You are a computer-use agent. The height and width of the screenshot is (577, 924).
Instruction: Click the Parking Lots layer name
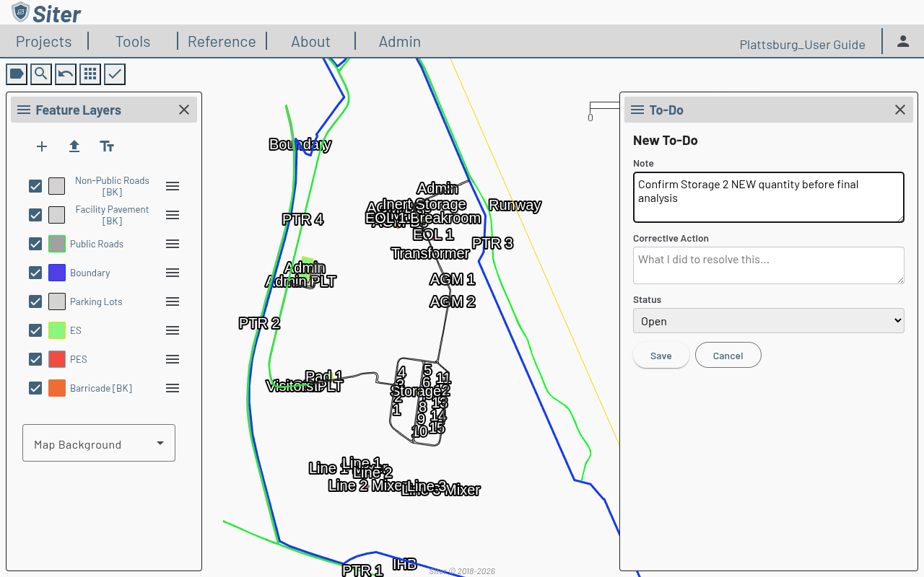pyautogui.click(x=96, y=301)
